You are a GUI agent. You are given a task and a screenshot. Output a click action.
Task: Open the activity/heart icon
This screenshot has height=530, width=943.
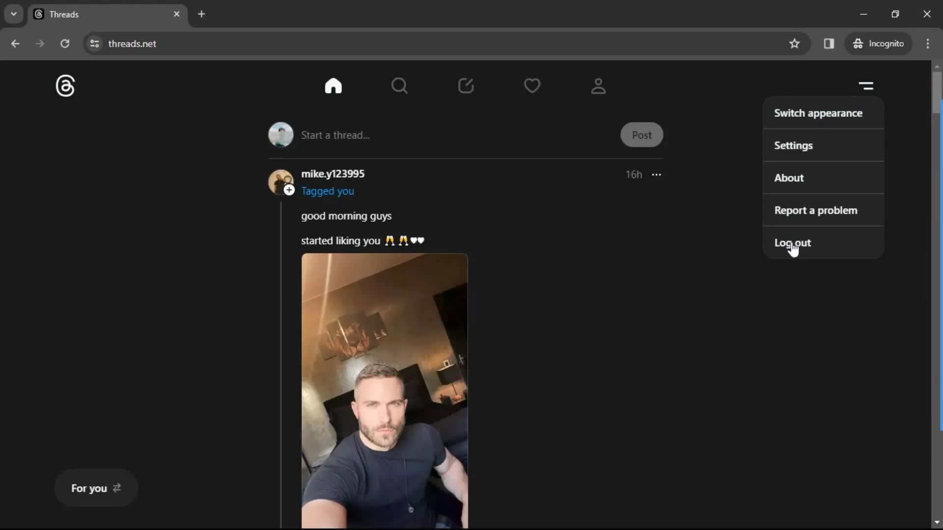[532, 85]
